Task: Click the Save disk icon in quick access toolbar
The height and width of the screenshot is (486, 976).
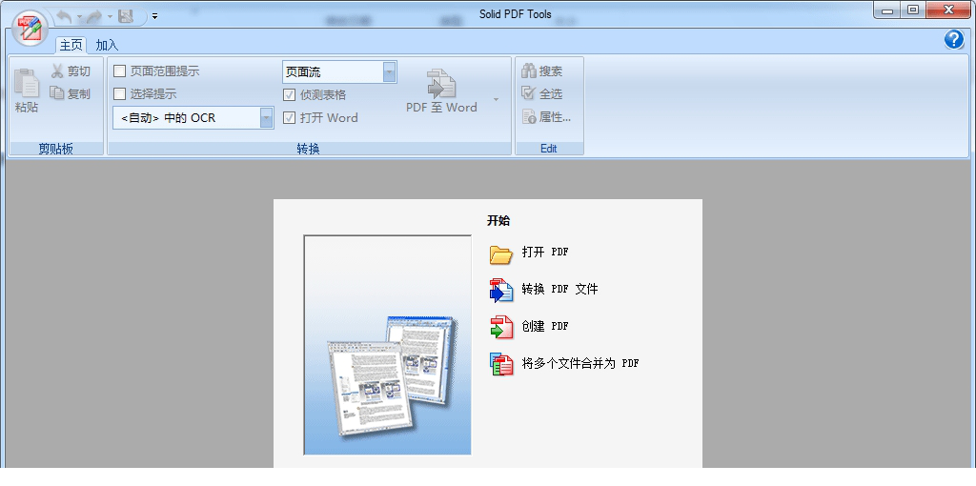Action: click(127, 16)
